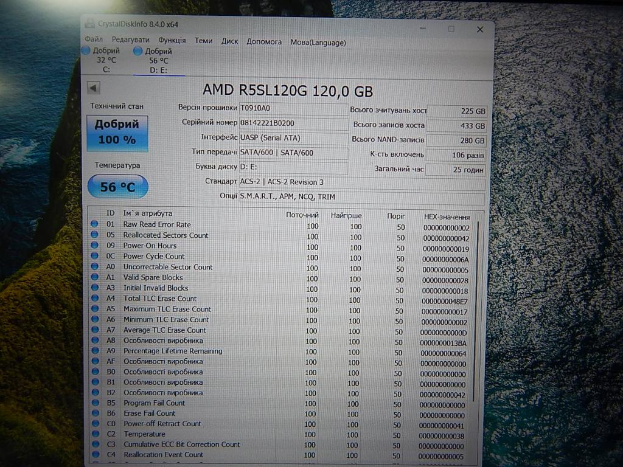This screenshot has width=623, height=467.
Task: Select the Power-On Hours attribute name
Action: [x=150, y=246]
